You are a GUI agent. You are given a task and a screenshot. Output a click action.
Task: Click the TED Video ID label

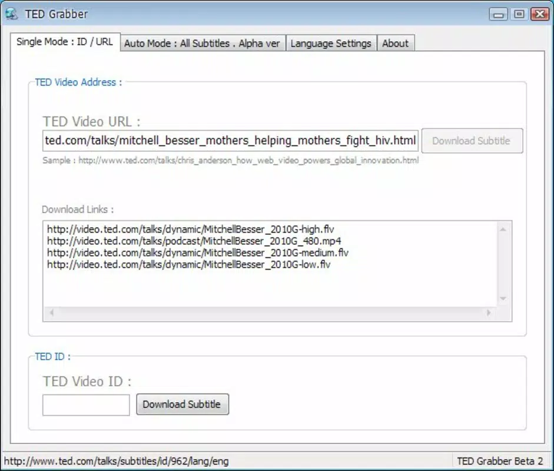click(x=87, y=382)
